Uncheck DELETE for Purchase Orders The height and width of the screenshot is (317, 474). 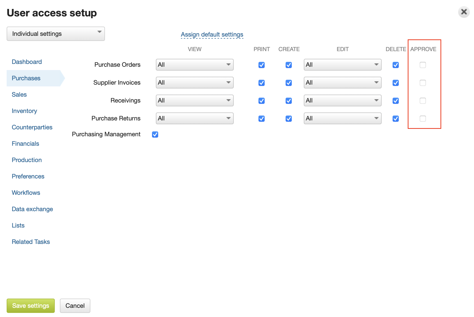[x=396, y=65]
